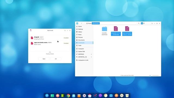This screenshot has width=174, height=98.
Task: Launch Google Chrome from the dock
Action: coord(68,96)
